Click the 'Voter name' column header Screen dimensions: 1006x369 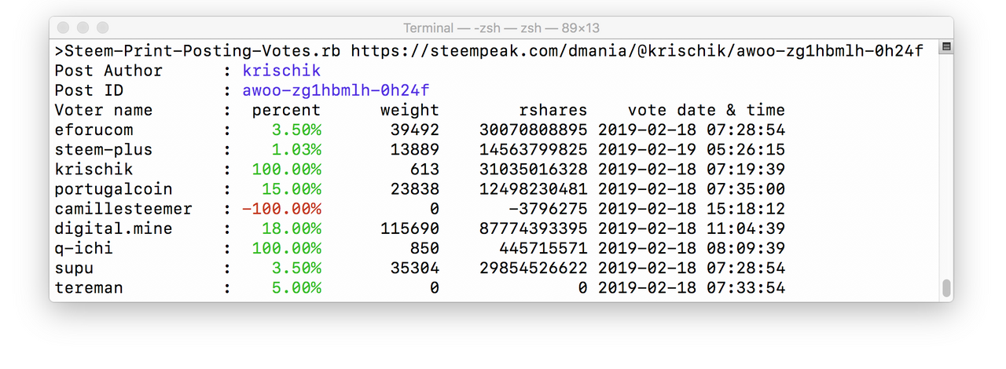pyautogui.click(x=104, y=110)
